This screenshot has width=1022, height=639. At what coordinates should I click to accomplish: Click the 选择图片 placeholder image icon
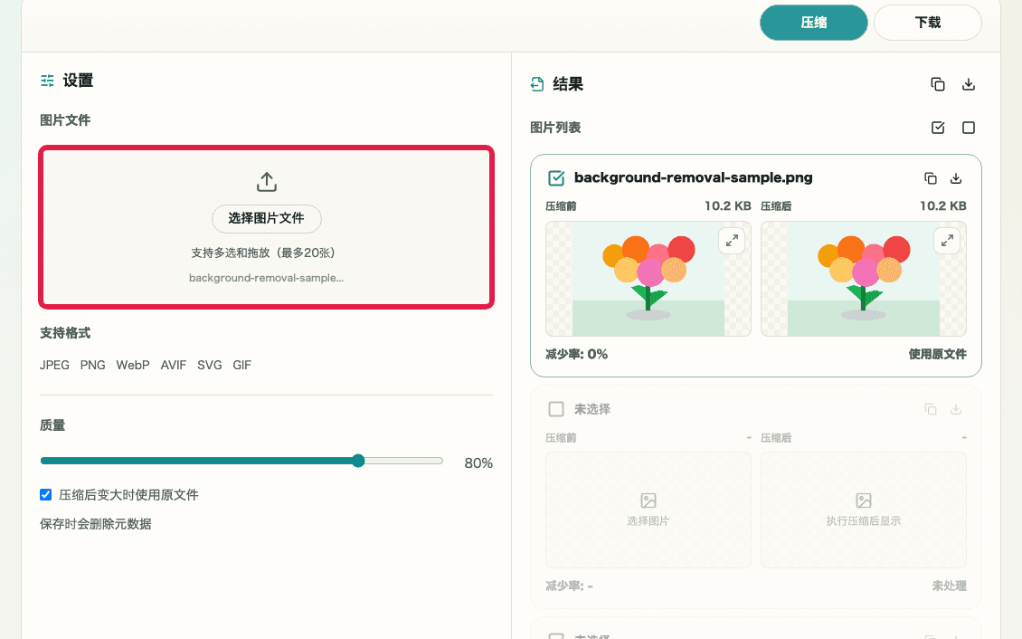[x=648, y=501]
